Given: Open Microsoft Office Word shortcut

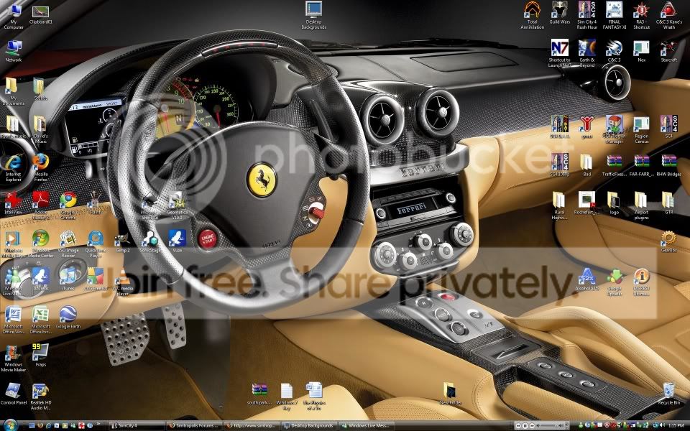Looking at the screenshot, I should pos(14,320).
